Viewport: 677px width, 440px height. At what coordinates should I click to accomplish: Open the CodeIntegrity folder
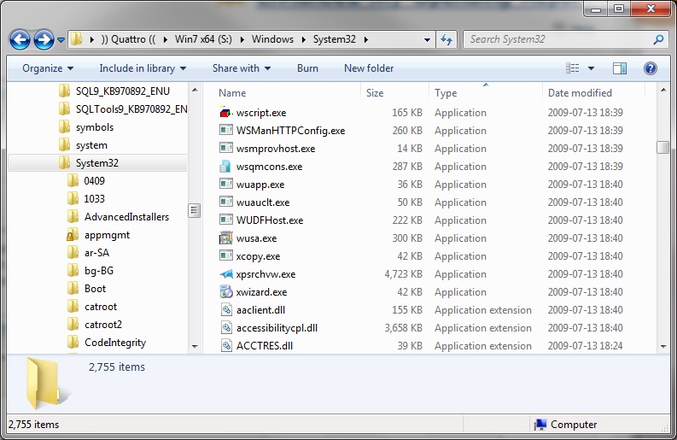(x=115, y=343)
